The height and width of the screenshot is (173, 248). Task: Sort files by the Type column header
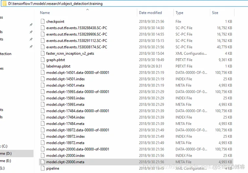[x=179, y=13]
